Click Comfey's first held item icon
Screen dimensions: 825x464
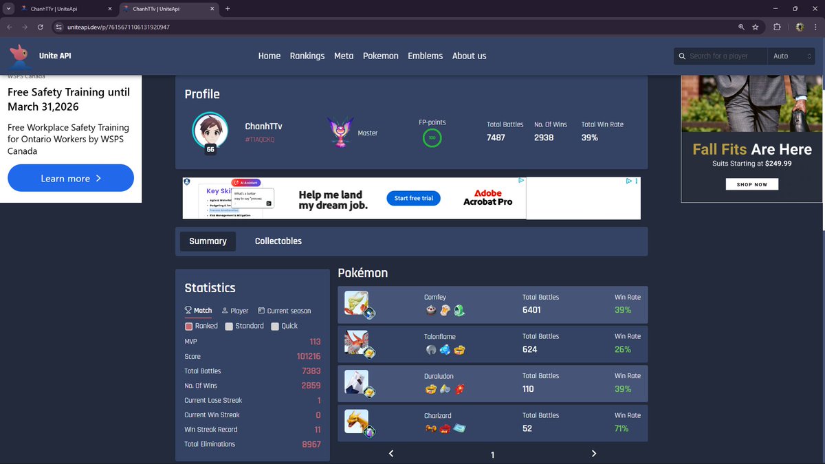click(x=430, y=310)
